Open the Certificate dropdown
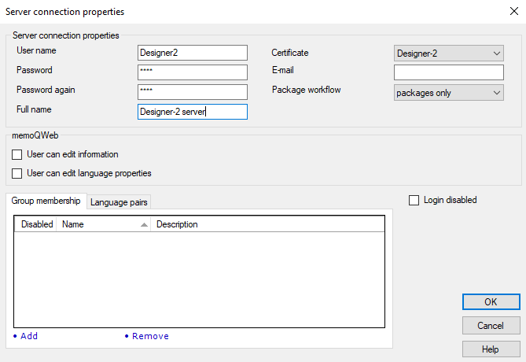Screen dimensions: 526x362 448,54
